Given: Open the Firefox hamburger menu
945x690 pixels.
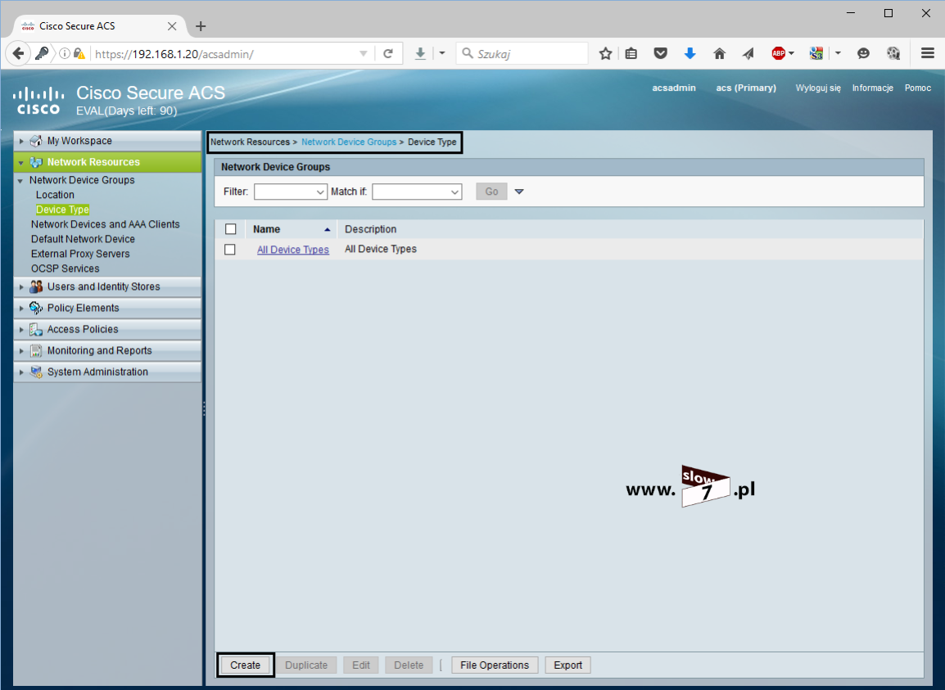Looking at the screenshot, I should click(x=928, y=54).
